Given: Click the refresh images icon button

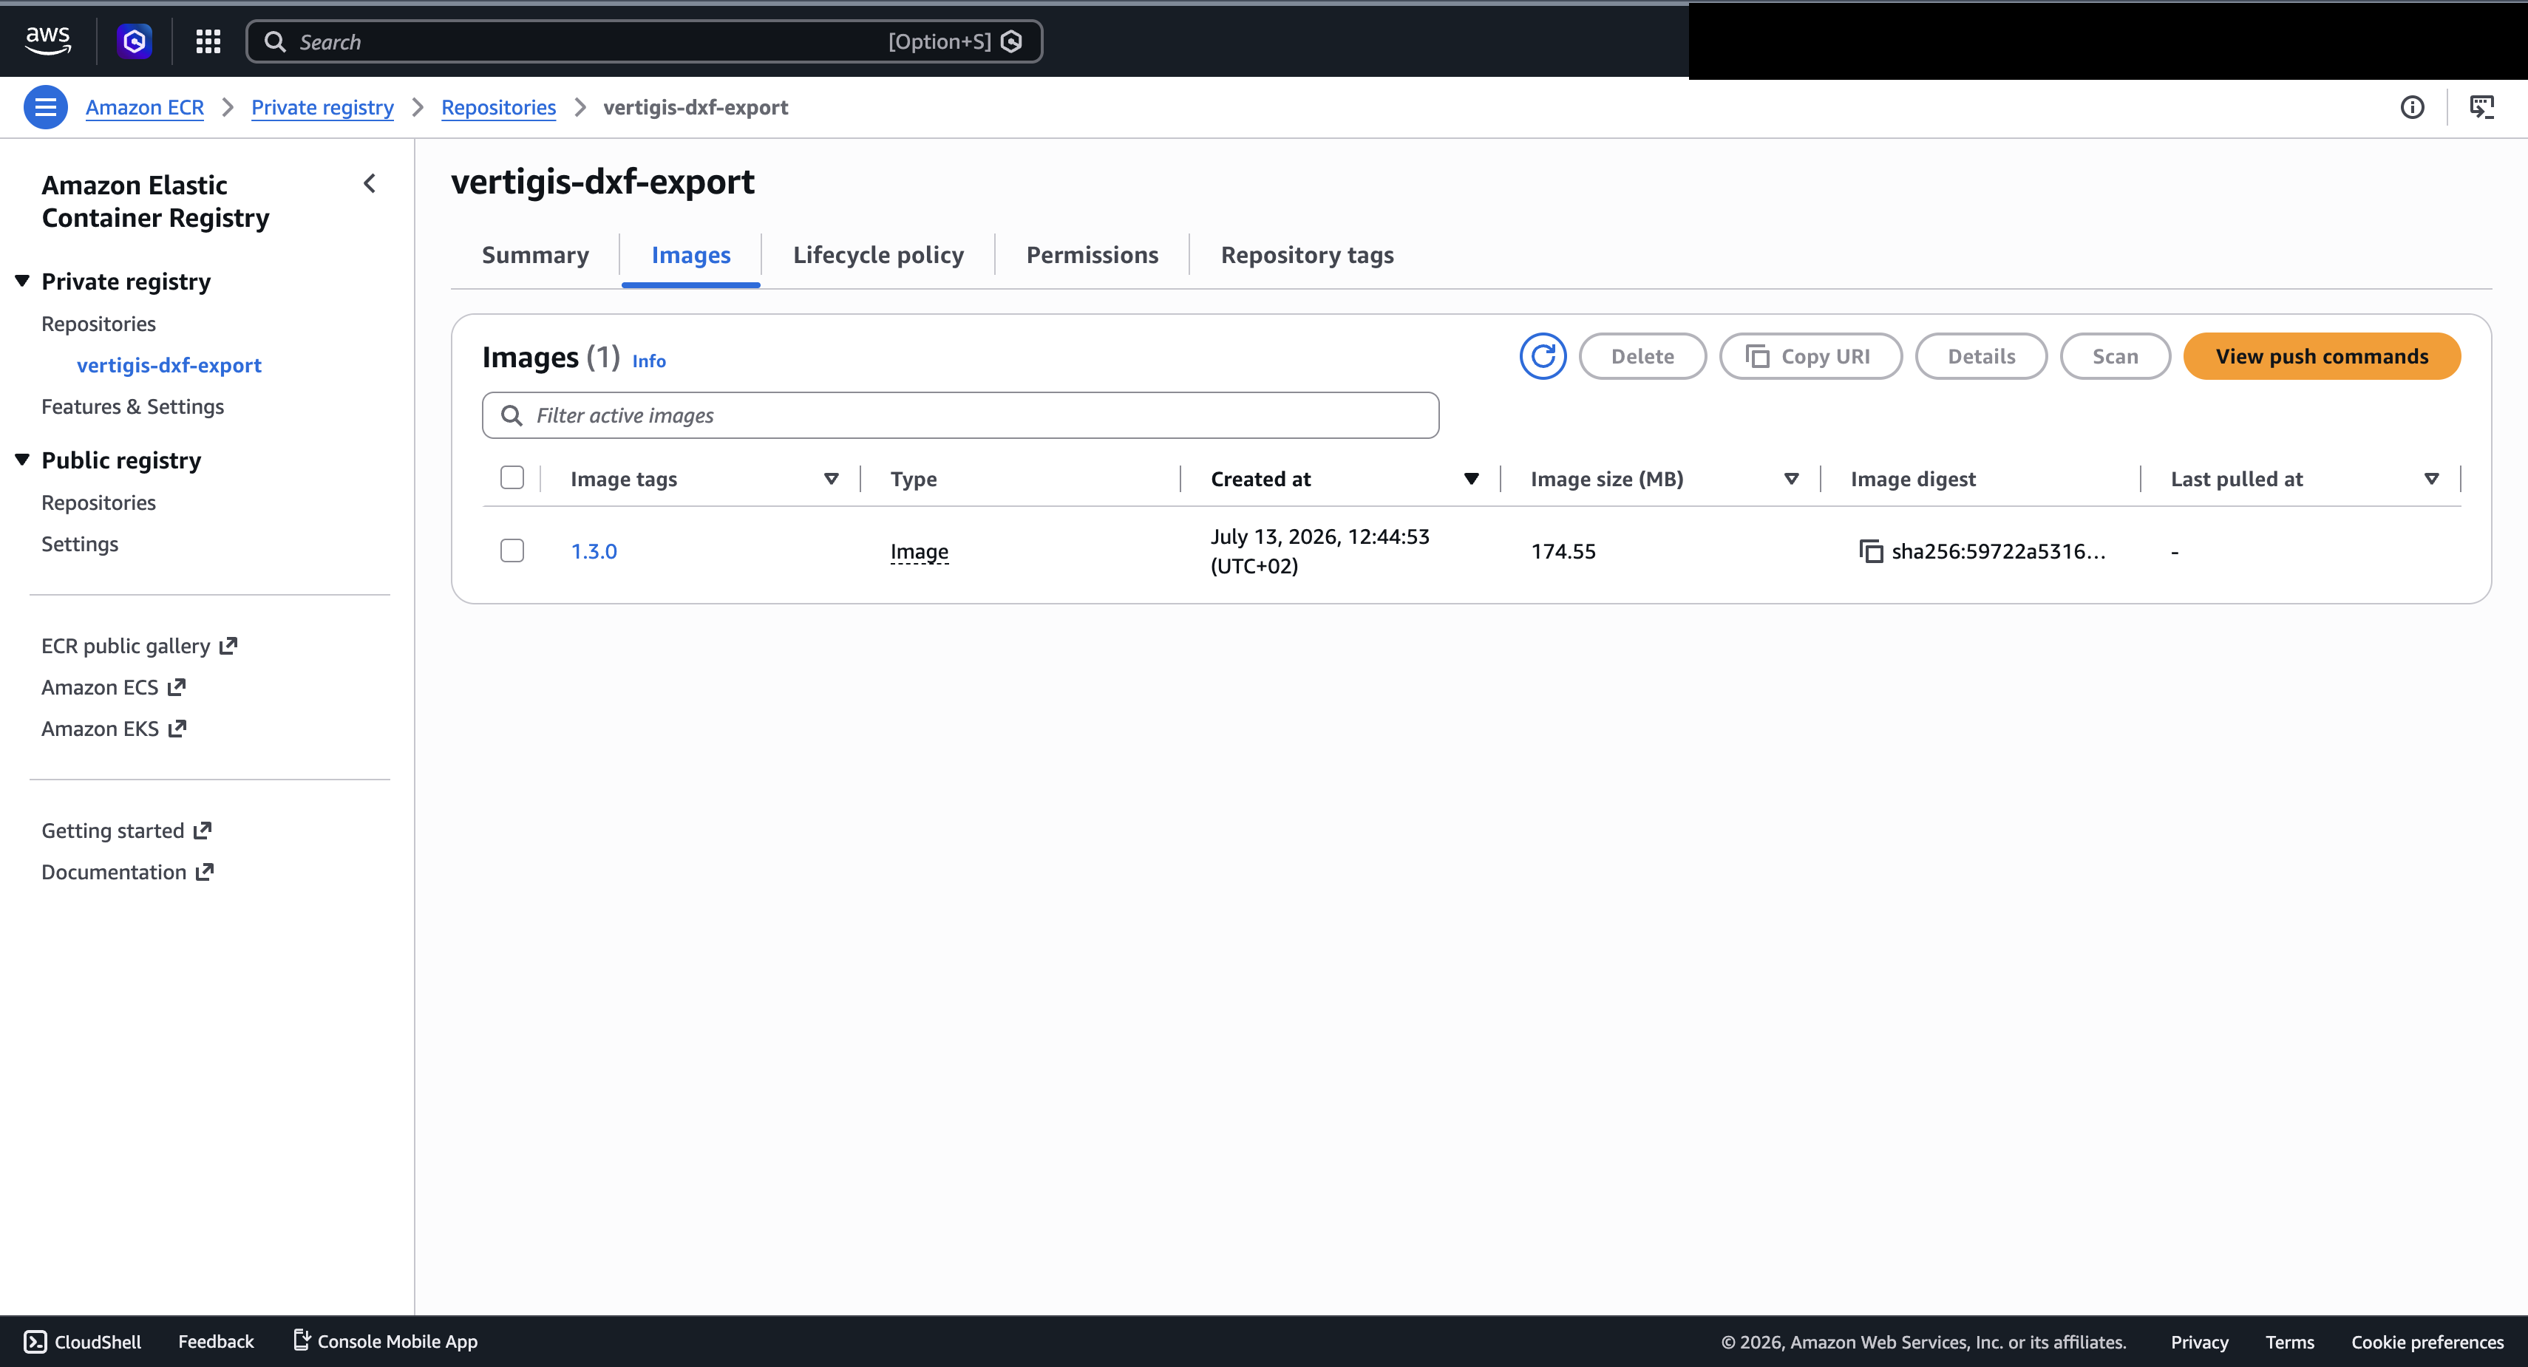Looking at the screenshot, I should [x=1543, y=356].
